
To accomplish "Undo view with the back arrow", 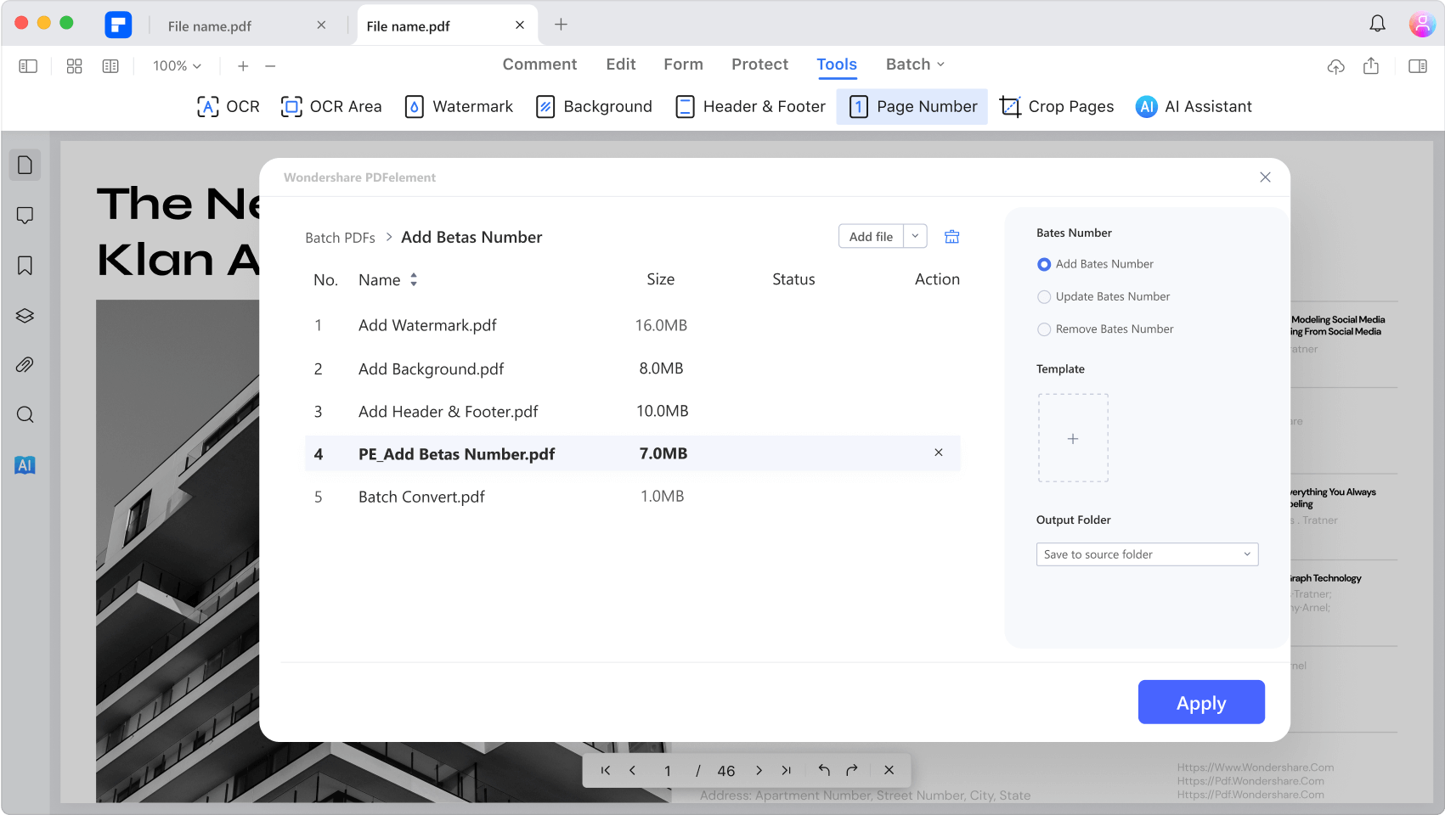I will (x=824, y=771).
